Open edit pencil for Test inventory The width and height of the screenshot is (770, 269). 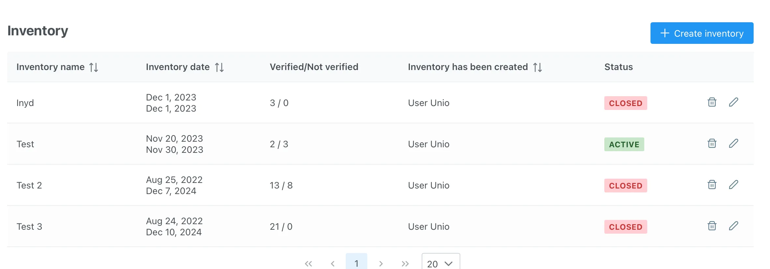733,144
